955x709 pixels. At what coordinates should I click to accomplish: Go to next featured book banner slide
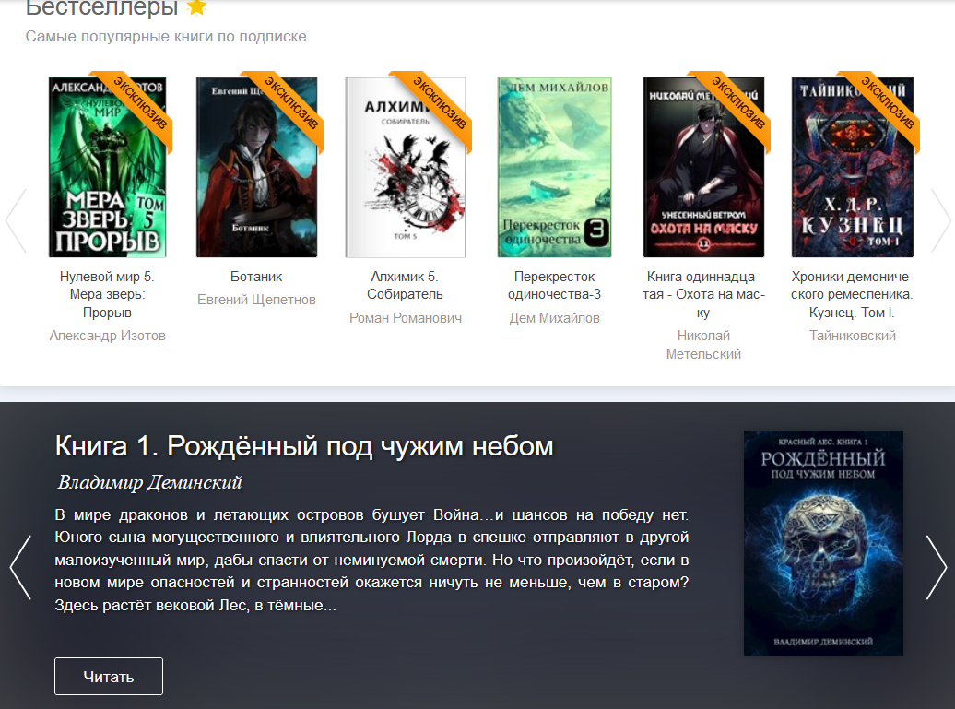point(936,567)
